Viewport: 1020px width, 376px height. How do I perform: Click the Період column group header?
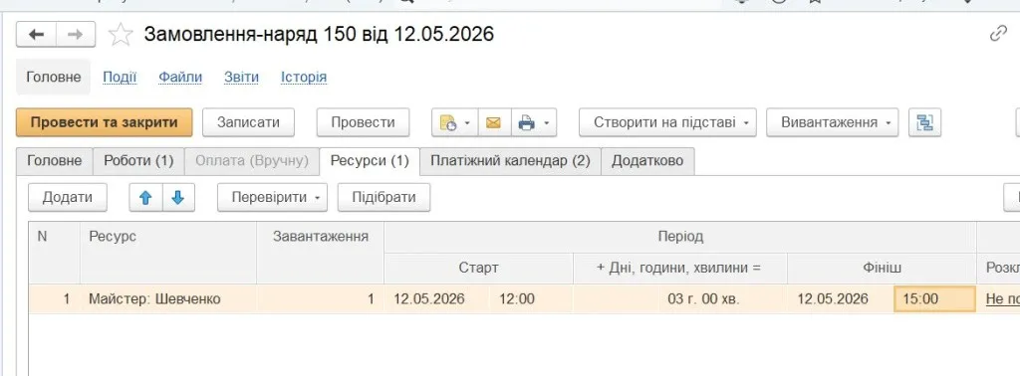680,237
